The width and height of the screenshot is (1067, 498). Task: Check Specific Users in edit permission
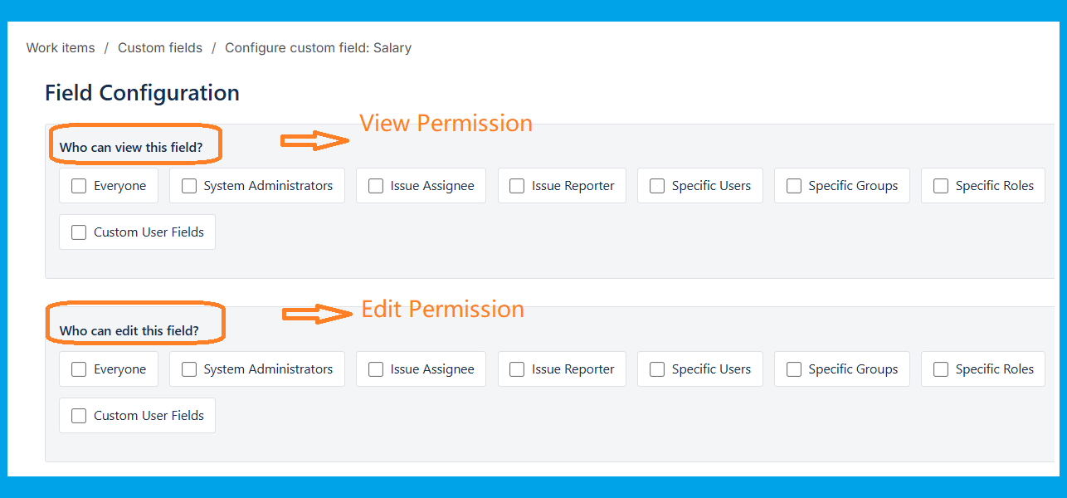tap(657, 370)
